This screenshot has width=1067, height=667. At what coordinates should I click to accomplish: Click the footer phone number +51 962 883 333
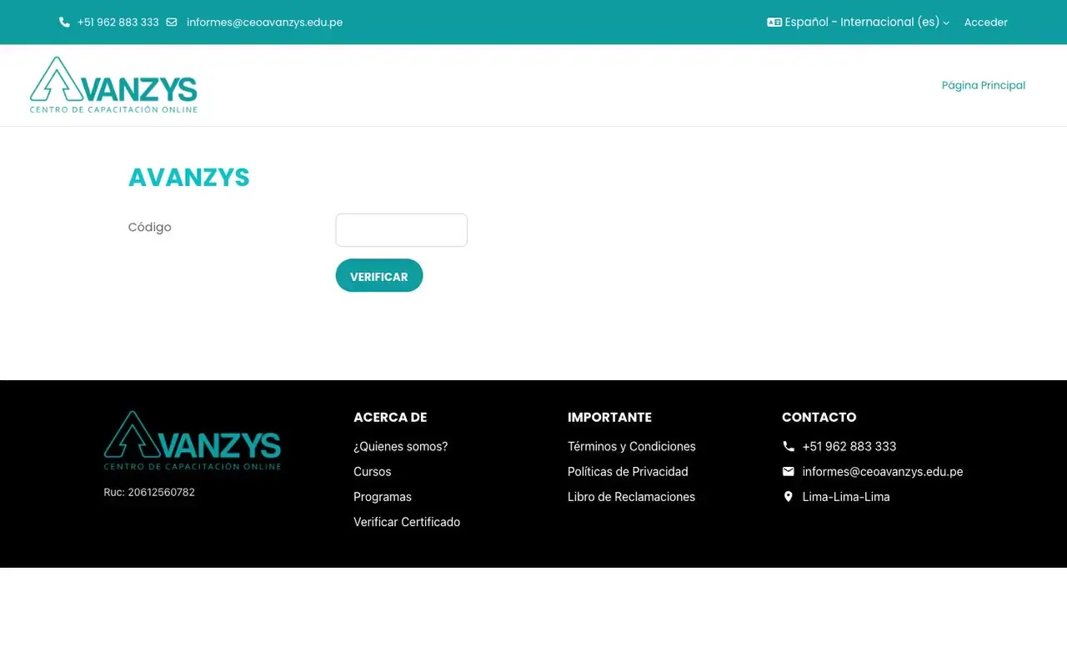coord(849,447)
